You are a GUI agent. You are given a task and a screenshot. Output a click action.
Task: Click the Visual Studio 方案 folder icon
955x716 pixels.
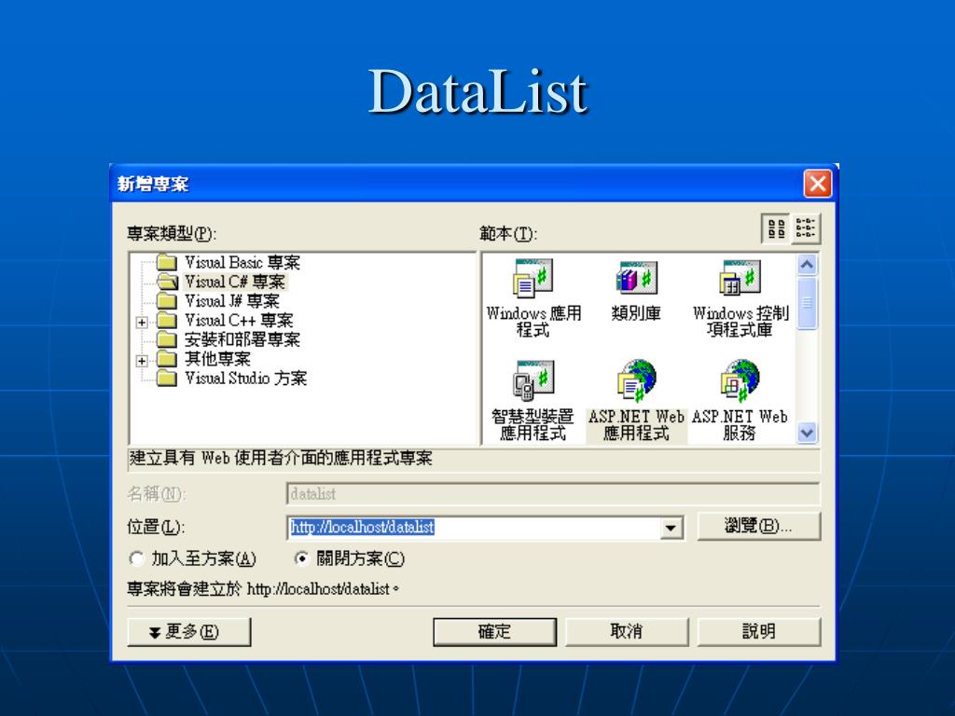166,379
